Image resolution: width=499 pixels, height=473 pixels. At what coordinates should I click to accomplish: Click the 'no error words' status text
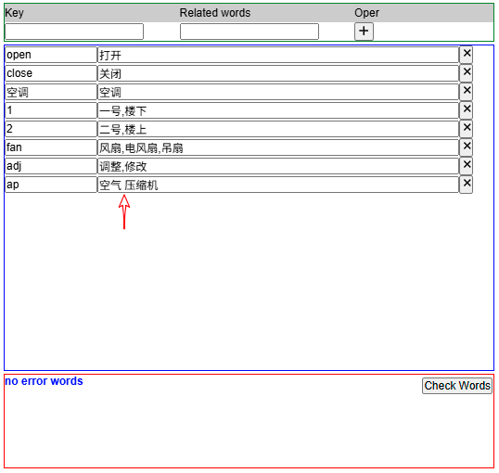[44, 381]
